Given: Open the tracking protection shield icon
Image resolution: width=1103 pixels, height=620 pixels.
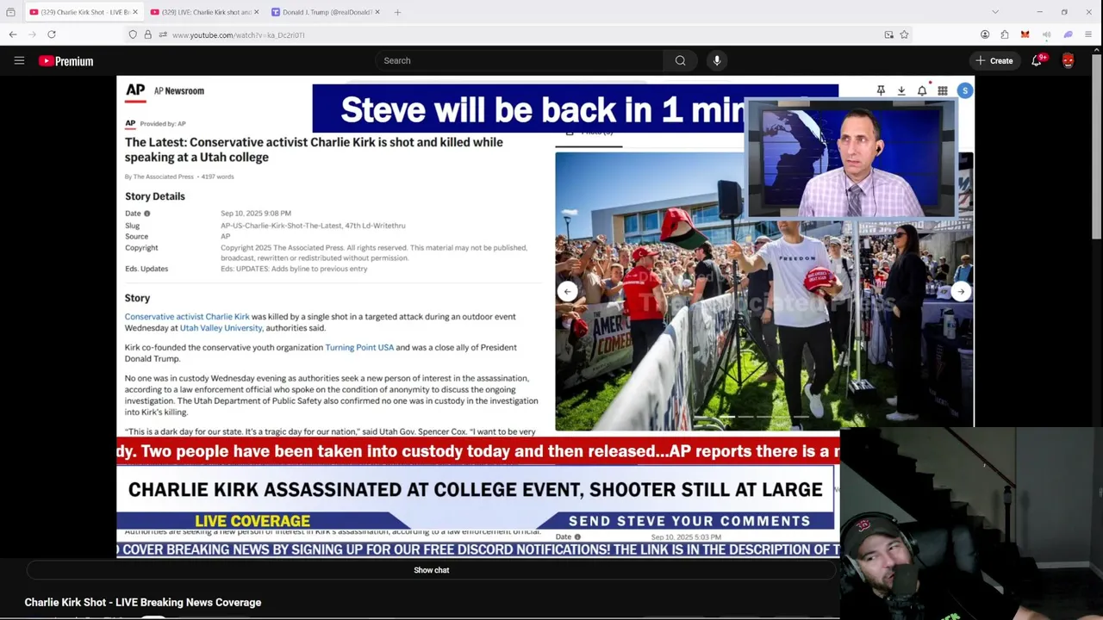Looking at the screenshot, I should [133, 34].
